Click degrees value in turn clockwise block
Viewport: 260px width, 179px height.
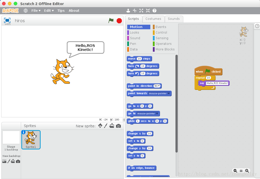coord(143,66)
